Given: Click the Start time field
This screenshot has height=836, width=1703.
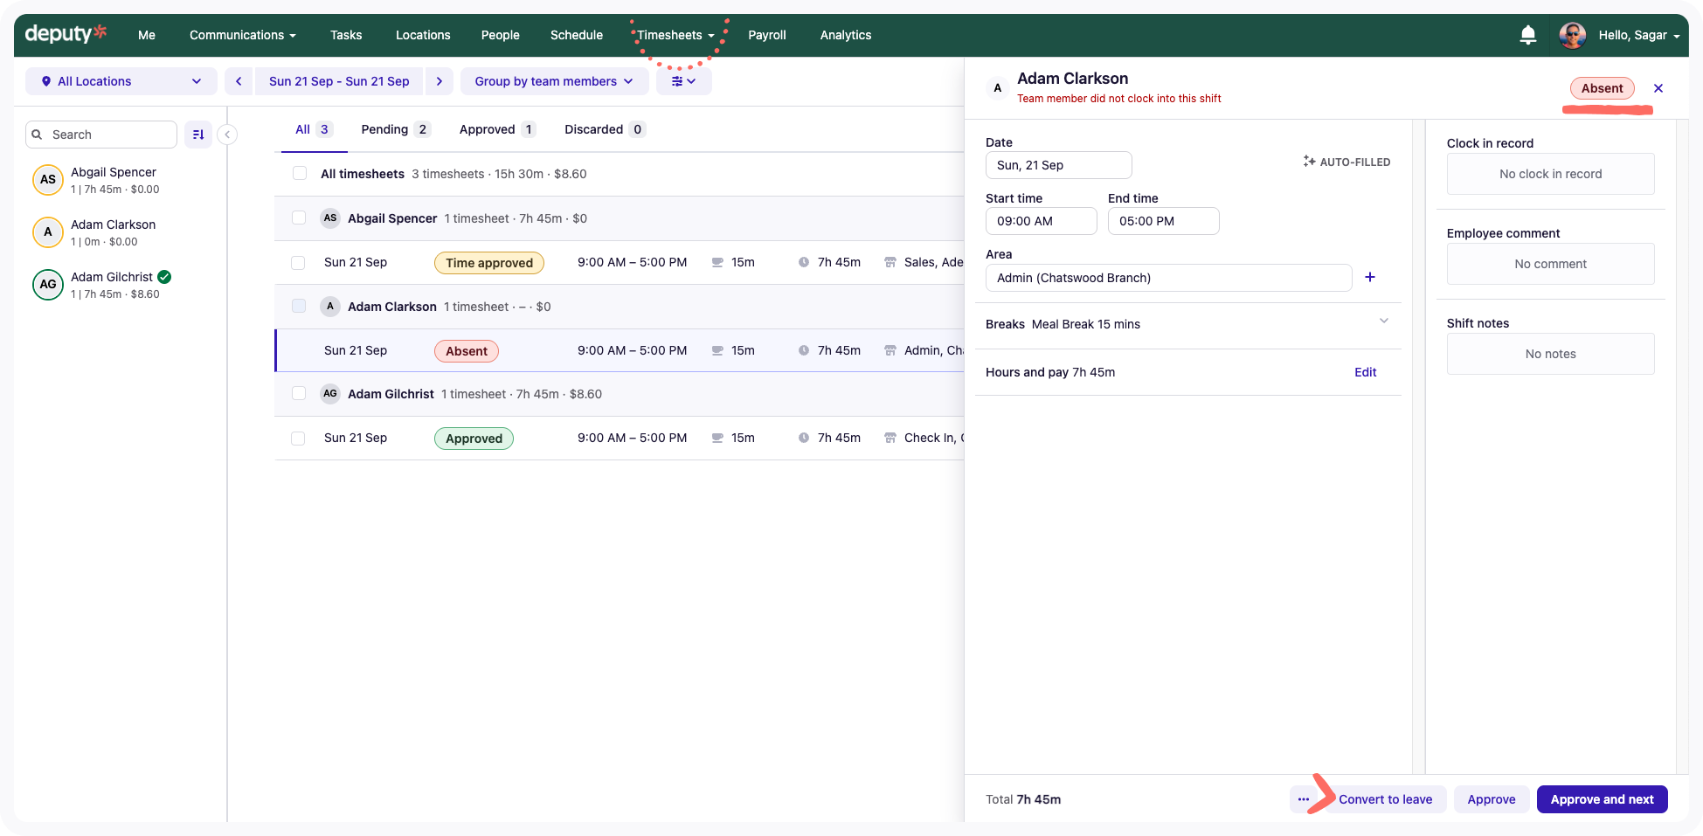Looking at the screenshot, I should click(1040, 221).
